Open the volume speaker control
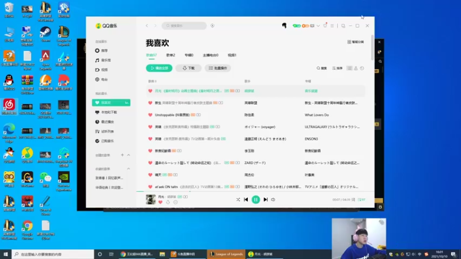The image size is (461, 259). point(273,200)
